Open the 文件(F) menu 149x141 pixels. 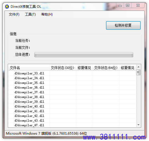14,14
